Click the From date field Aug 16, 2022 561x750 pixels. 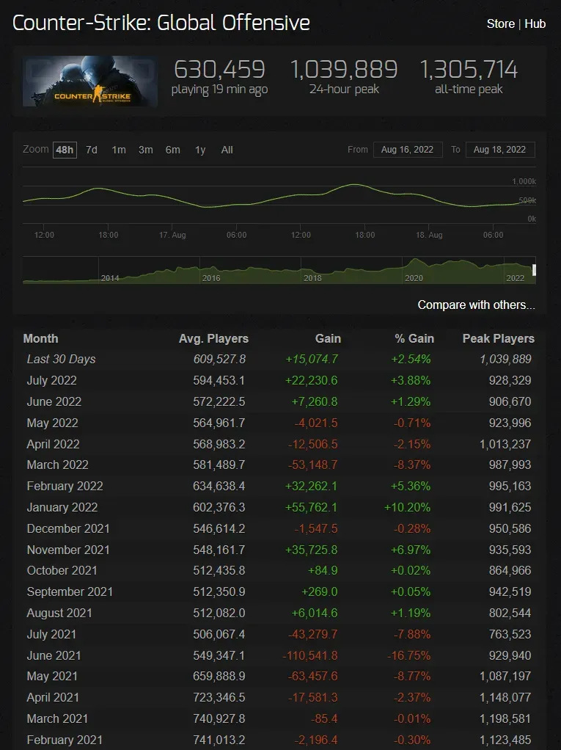[x=408, y=150]
